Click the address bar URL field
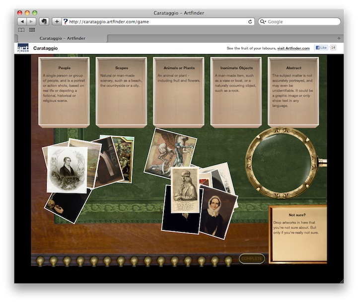Viewport: 358px width, 303px height. coord(156,22)
